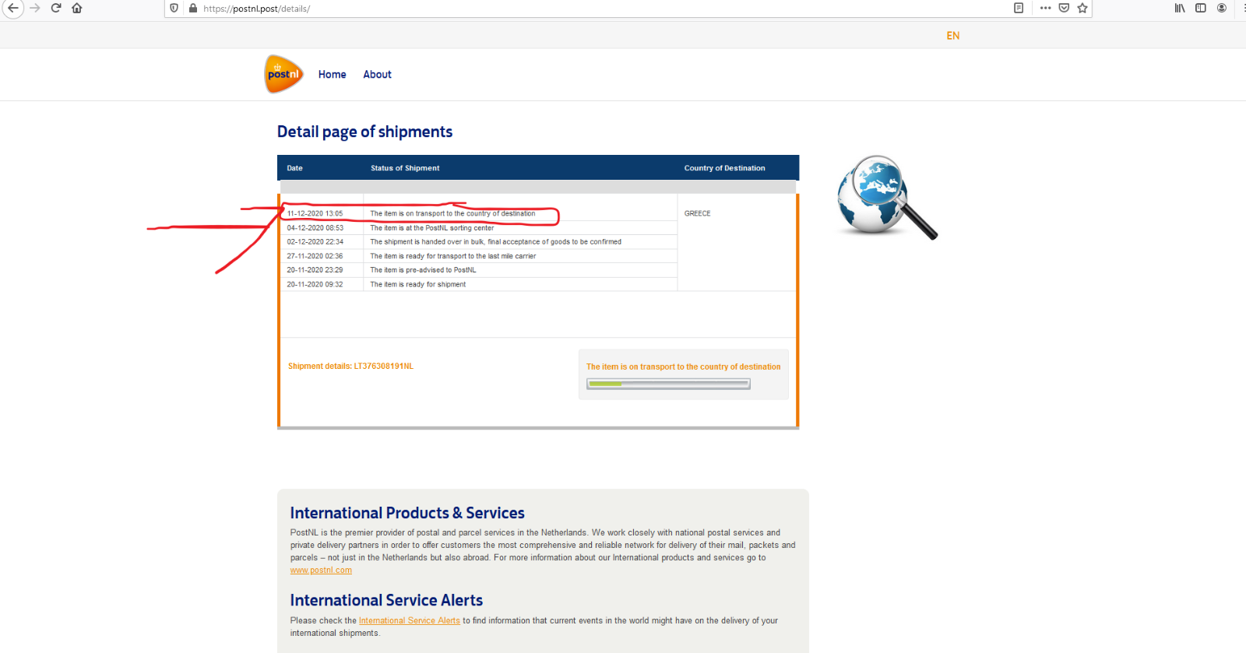Click the browser forward arrow
Image resolution: width=1246 pixels, height=653 pixels.
34,8
